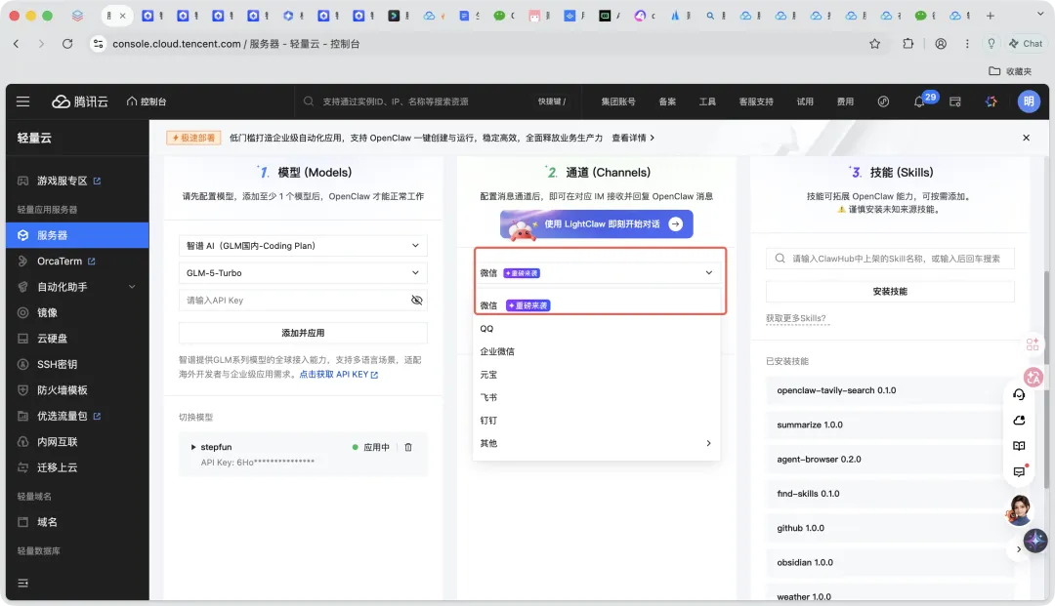Click the user avatar 明
The image size is (1055, 606).
pyautogui.click(x=1028, y=101)
